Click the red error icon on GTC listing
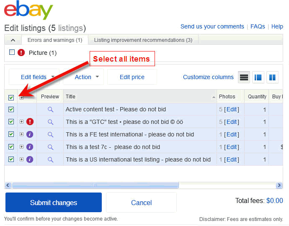This screenshot has width=289, height=226. pyautogui.click(x=30, y=122)
